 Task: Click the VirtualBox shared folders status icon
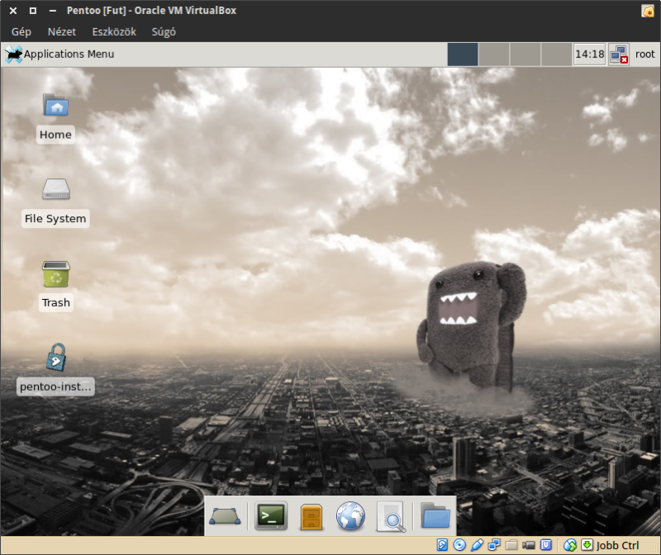(x=511, y=545)
